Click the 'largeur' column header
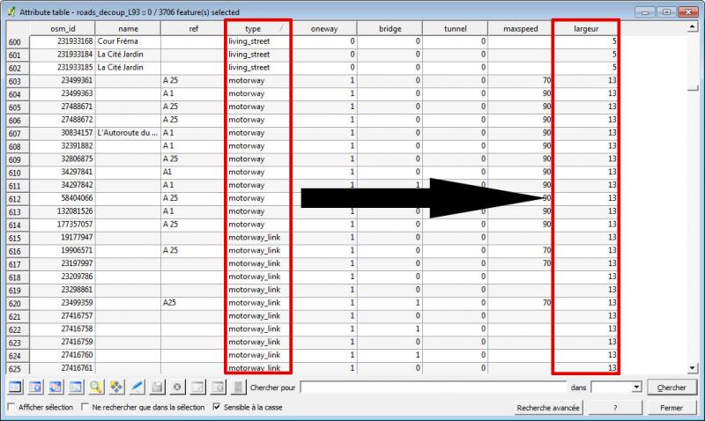Image resolution: width=705 pixels, height=421 pixels. pyautogui.click(x=585, y=29)
